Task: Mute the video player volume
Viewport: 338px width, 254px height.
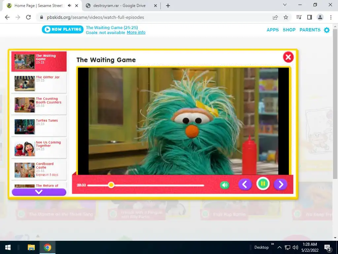Action: pos(224,185)
